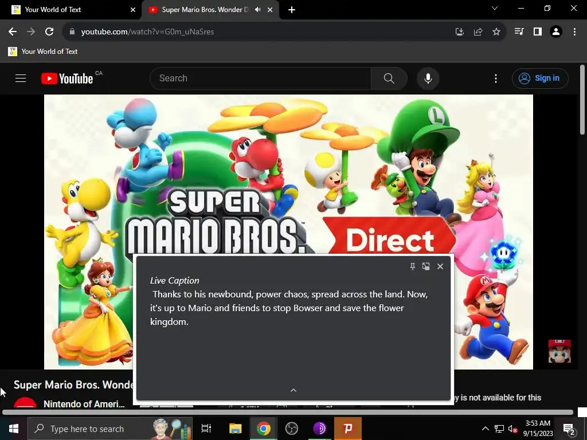The height and width of the screenshot is (440, 587).
Task: Close the Your World of Text tab
Action: 133,10
